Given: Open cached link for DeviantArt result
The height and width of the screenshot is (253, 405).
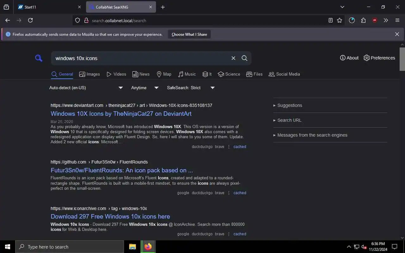Looking at the screenshot, I should (240, 147).
